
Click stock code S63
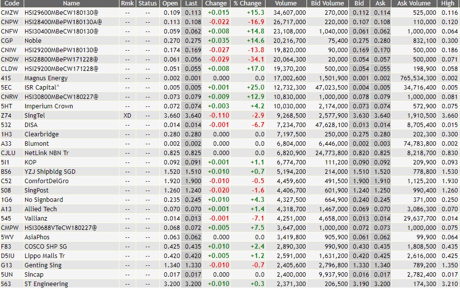tap(6, 284)
